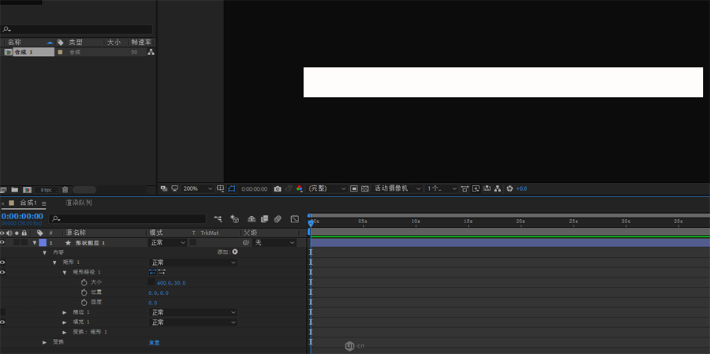Click the 添加 add button arrow
The width and height of the screenshot is (710, 354).
tap(235, 252)
